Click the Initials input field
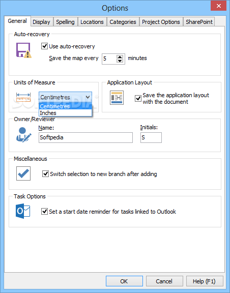230x293 pixels. [151, 137]
